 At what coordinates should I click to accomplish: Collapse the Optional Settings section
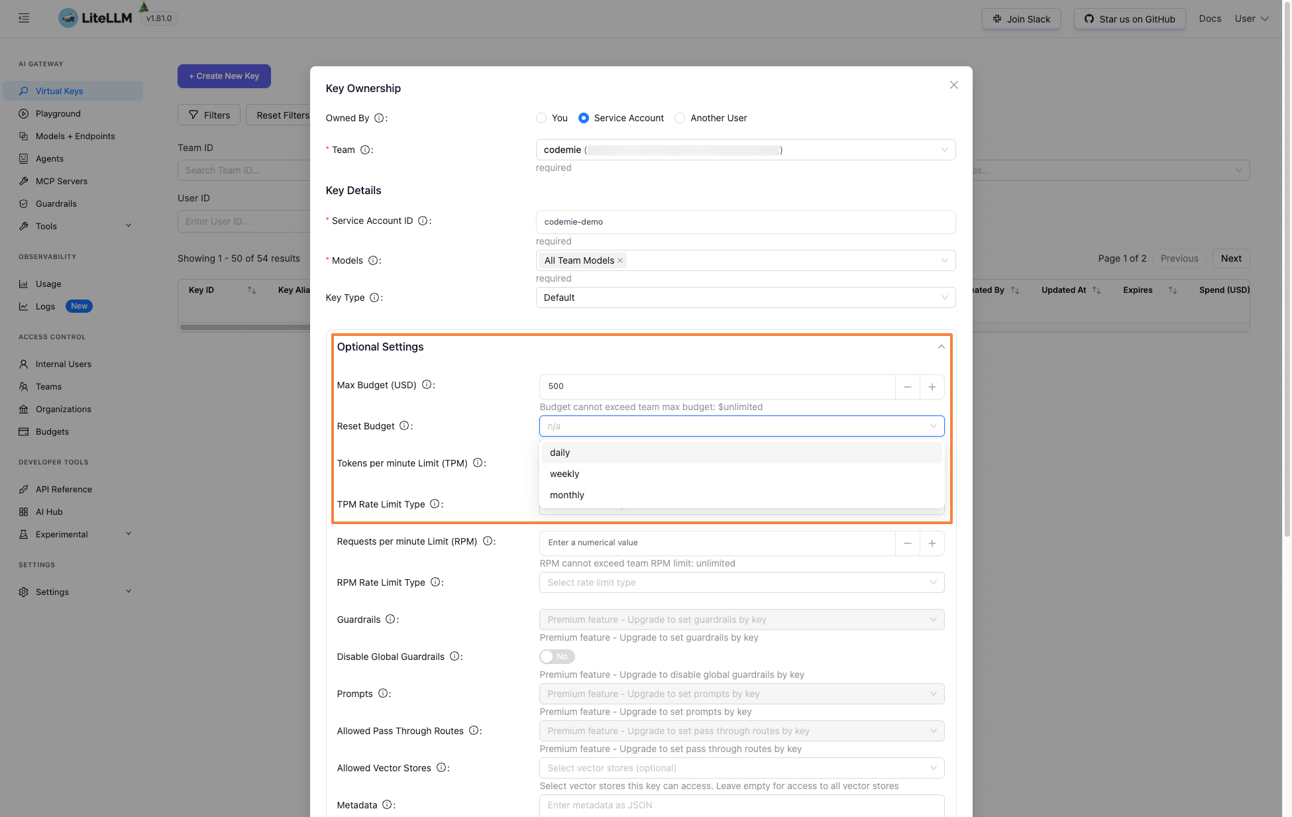[x=941, y=347]
